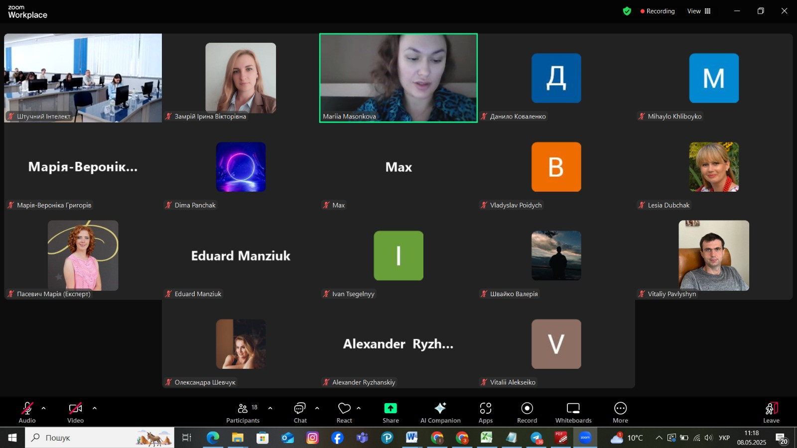The width and height of the screenshot is (797, 448).
Task: Switch the УКР input language
Action: point(724,438)
